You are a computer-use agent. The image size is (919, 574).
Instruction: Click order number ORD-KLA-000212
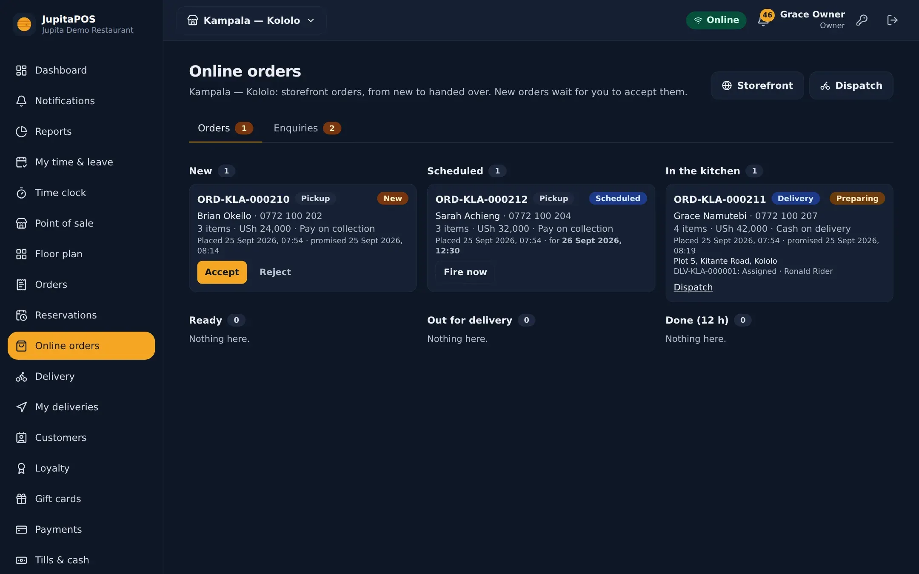tap(482, 199)
